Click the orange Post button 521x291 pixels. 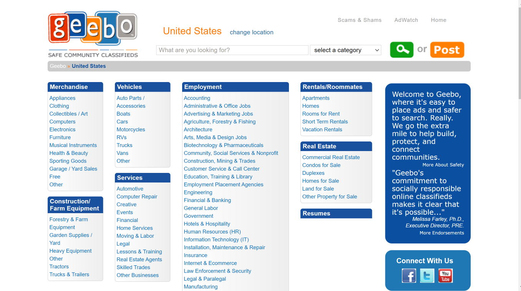tap(447, 50)
